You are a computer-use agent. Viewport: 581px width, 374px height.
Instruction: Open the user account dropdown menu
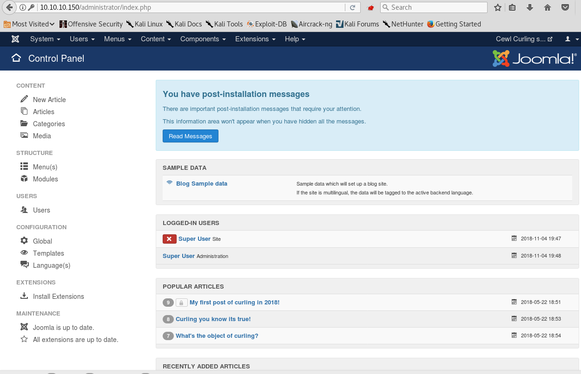(571, 39)
